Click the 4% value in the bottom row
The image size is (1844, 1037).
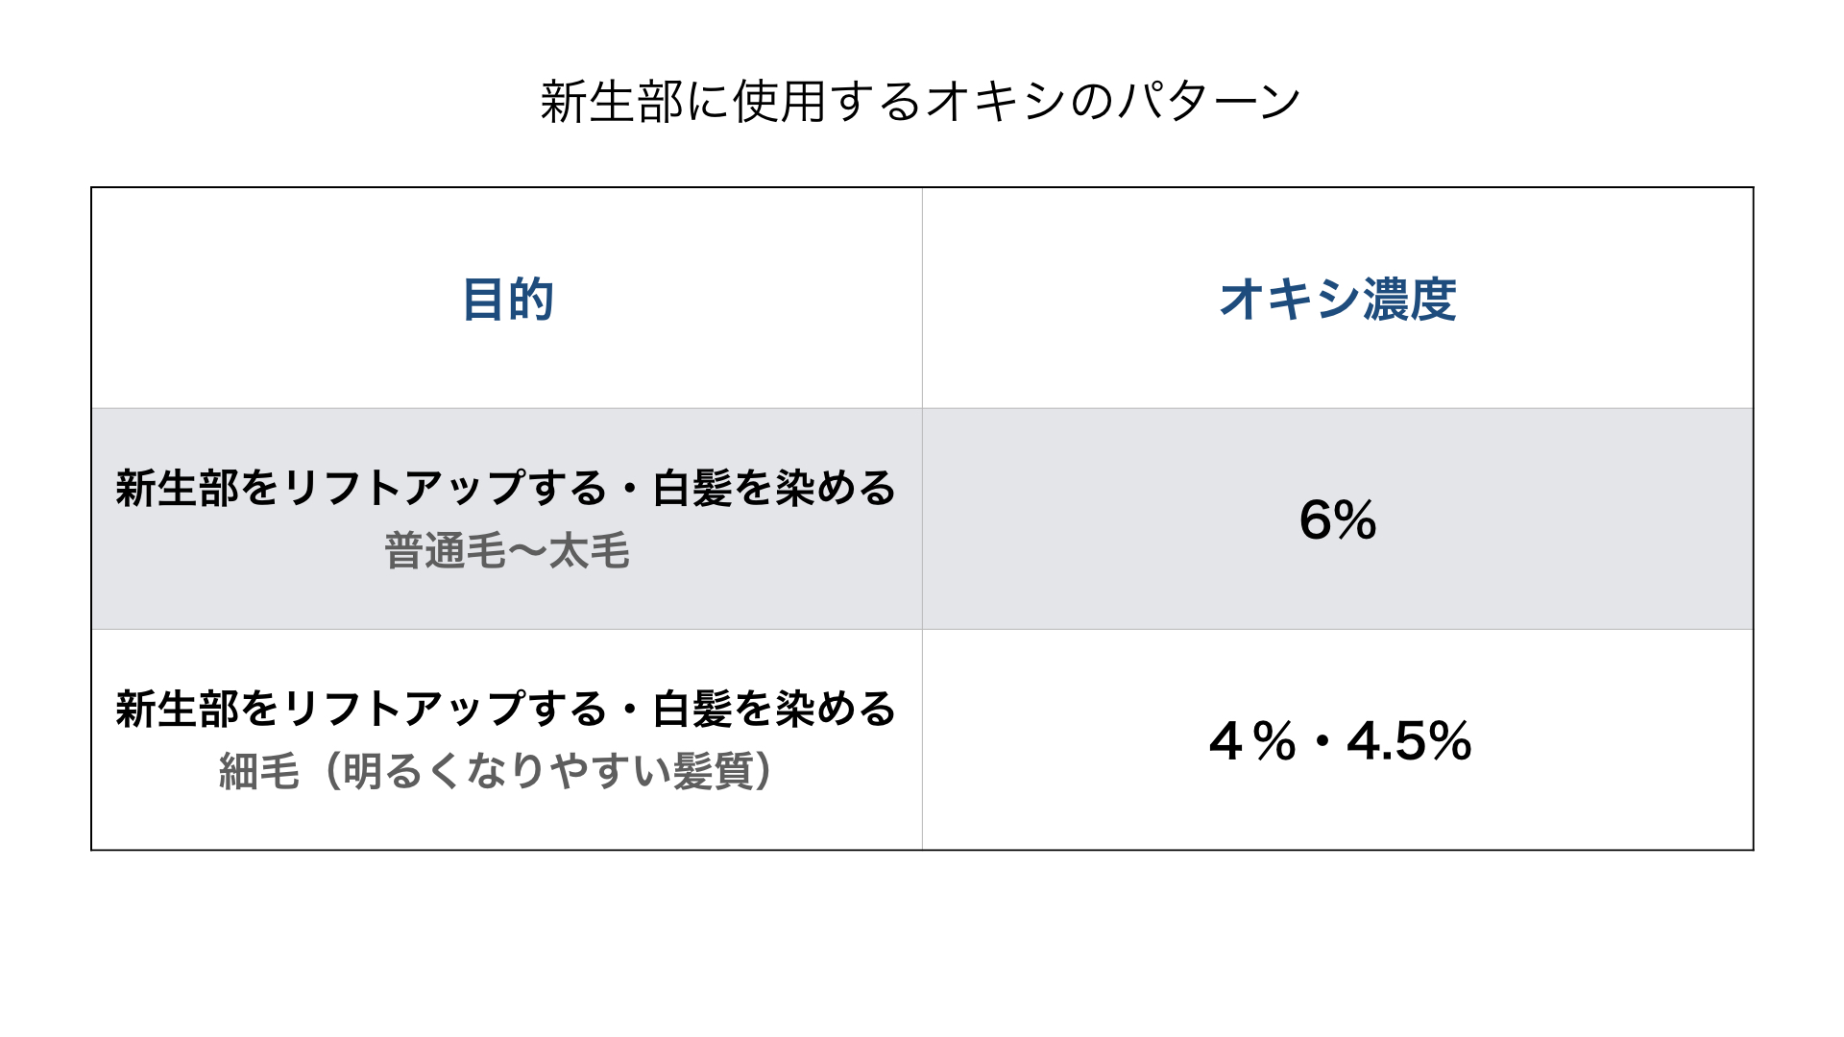[1252, 741]
